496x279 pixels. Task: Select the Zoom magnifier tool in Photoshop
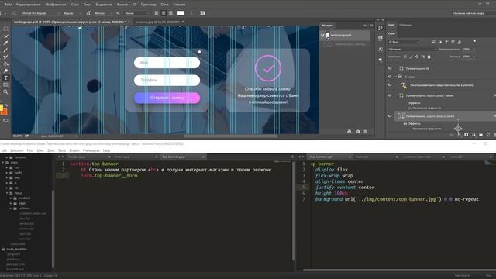click(5, 91)
